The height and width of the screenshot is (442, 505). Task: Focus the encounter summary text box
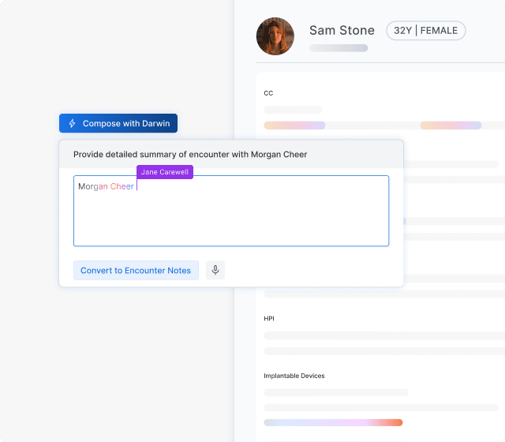coord(230,217)
